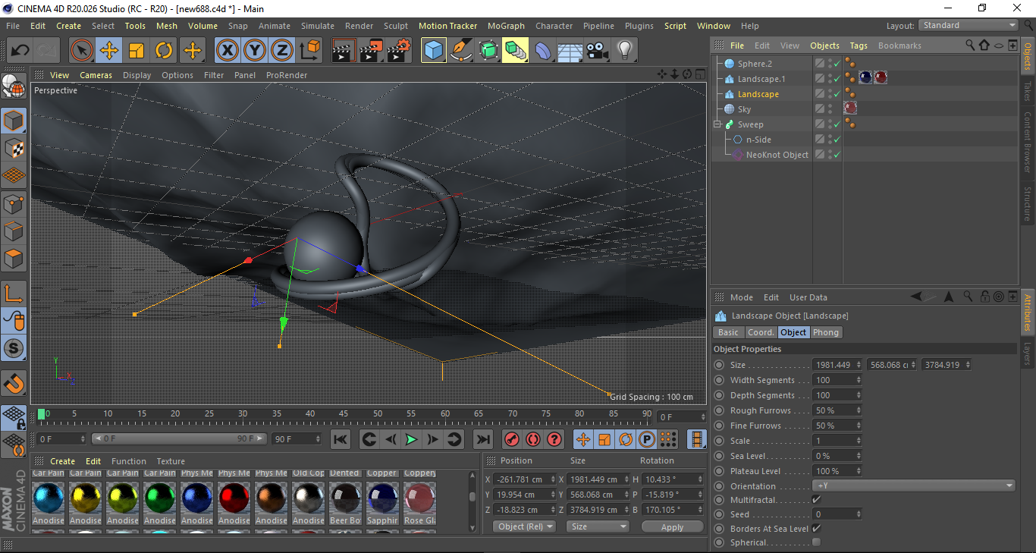The image size is (1036, 553).
Task: Switch to Texture mode
Action: [x=14, y=148]
